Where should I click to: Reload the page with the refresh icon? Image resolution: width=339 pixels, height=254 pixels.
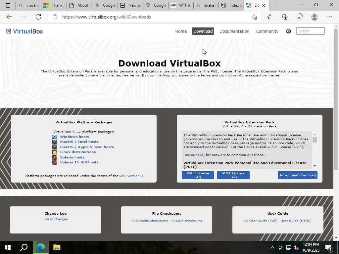[x=38, y=17]
